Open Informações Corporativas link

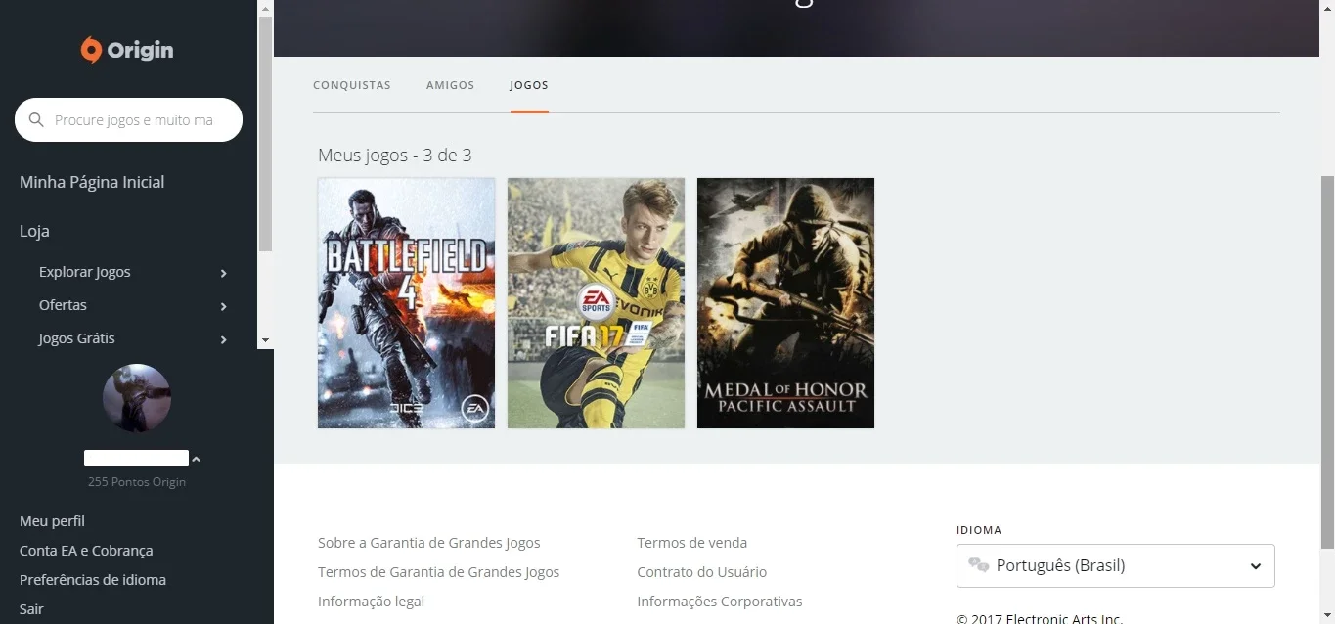tap(720, 602)
